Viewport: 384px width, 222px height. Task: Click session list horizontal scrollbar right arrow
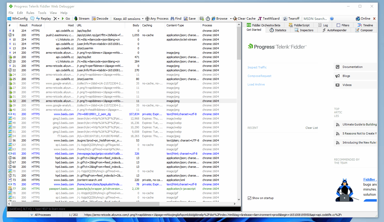[x=235, y=204]
